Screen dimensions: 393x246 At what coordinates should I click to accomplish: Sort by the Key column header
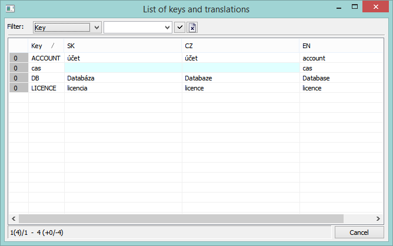click(x=45, y=46)
